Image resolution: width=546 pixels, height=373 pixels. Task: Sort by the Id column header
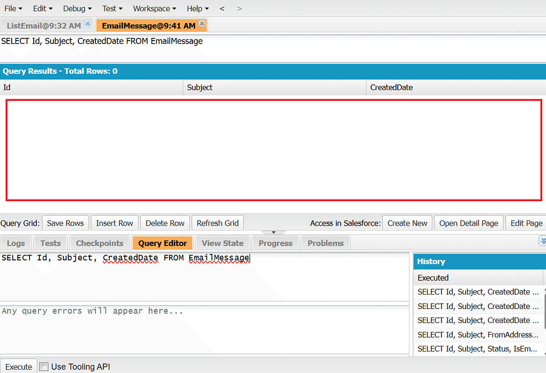tap(91, 88)
